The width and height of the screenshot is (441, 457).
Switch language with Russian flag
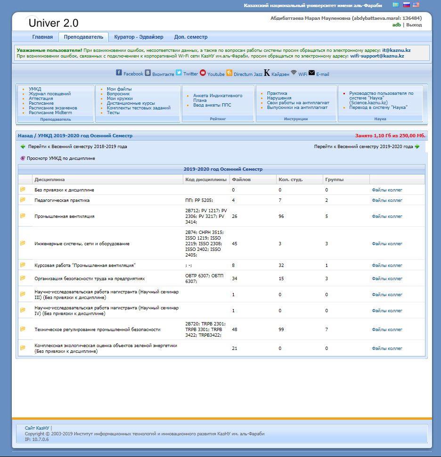406,5
